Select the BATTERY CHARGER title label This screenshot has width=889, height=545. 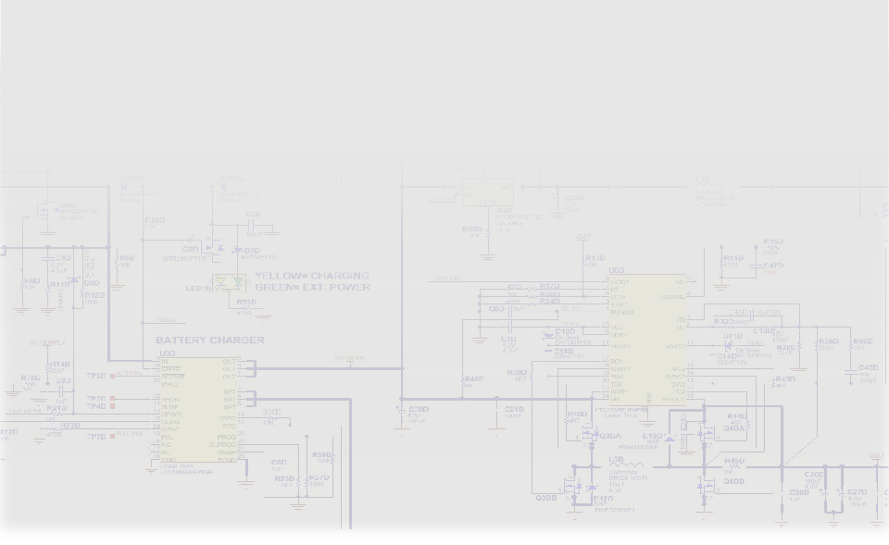point(209,341)
